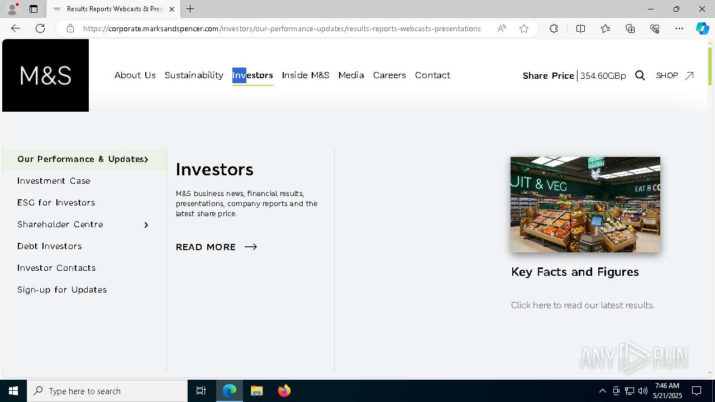Toggle Read aloud icon in address bar

pos(502,28)
